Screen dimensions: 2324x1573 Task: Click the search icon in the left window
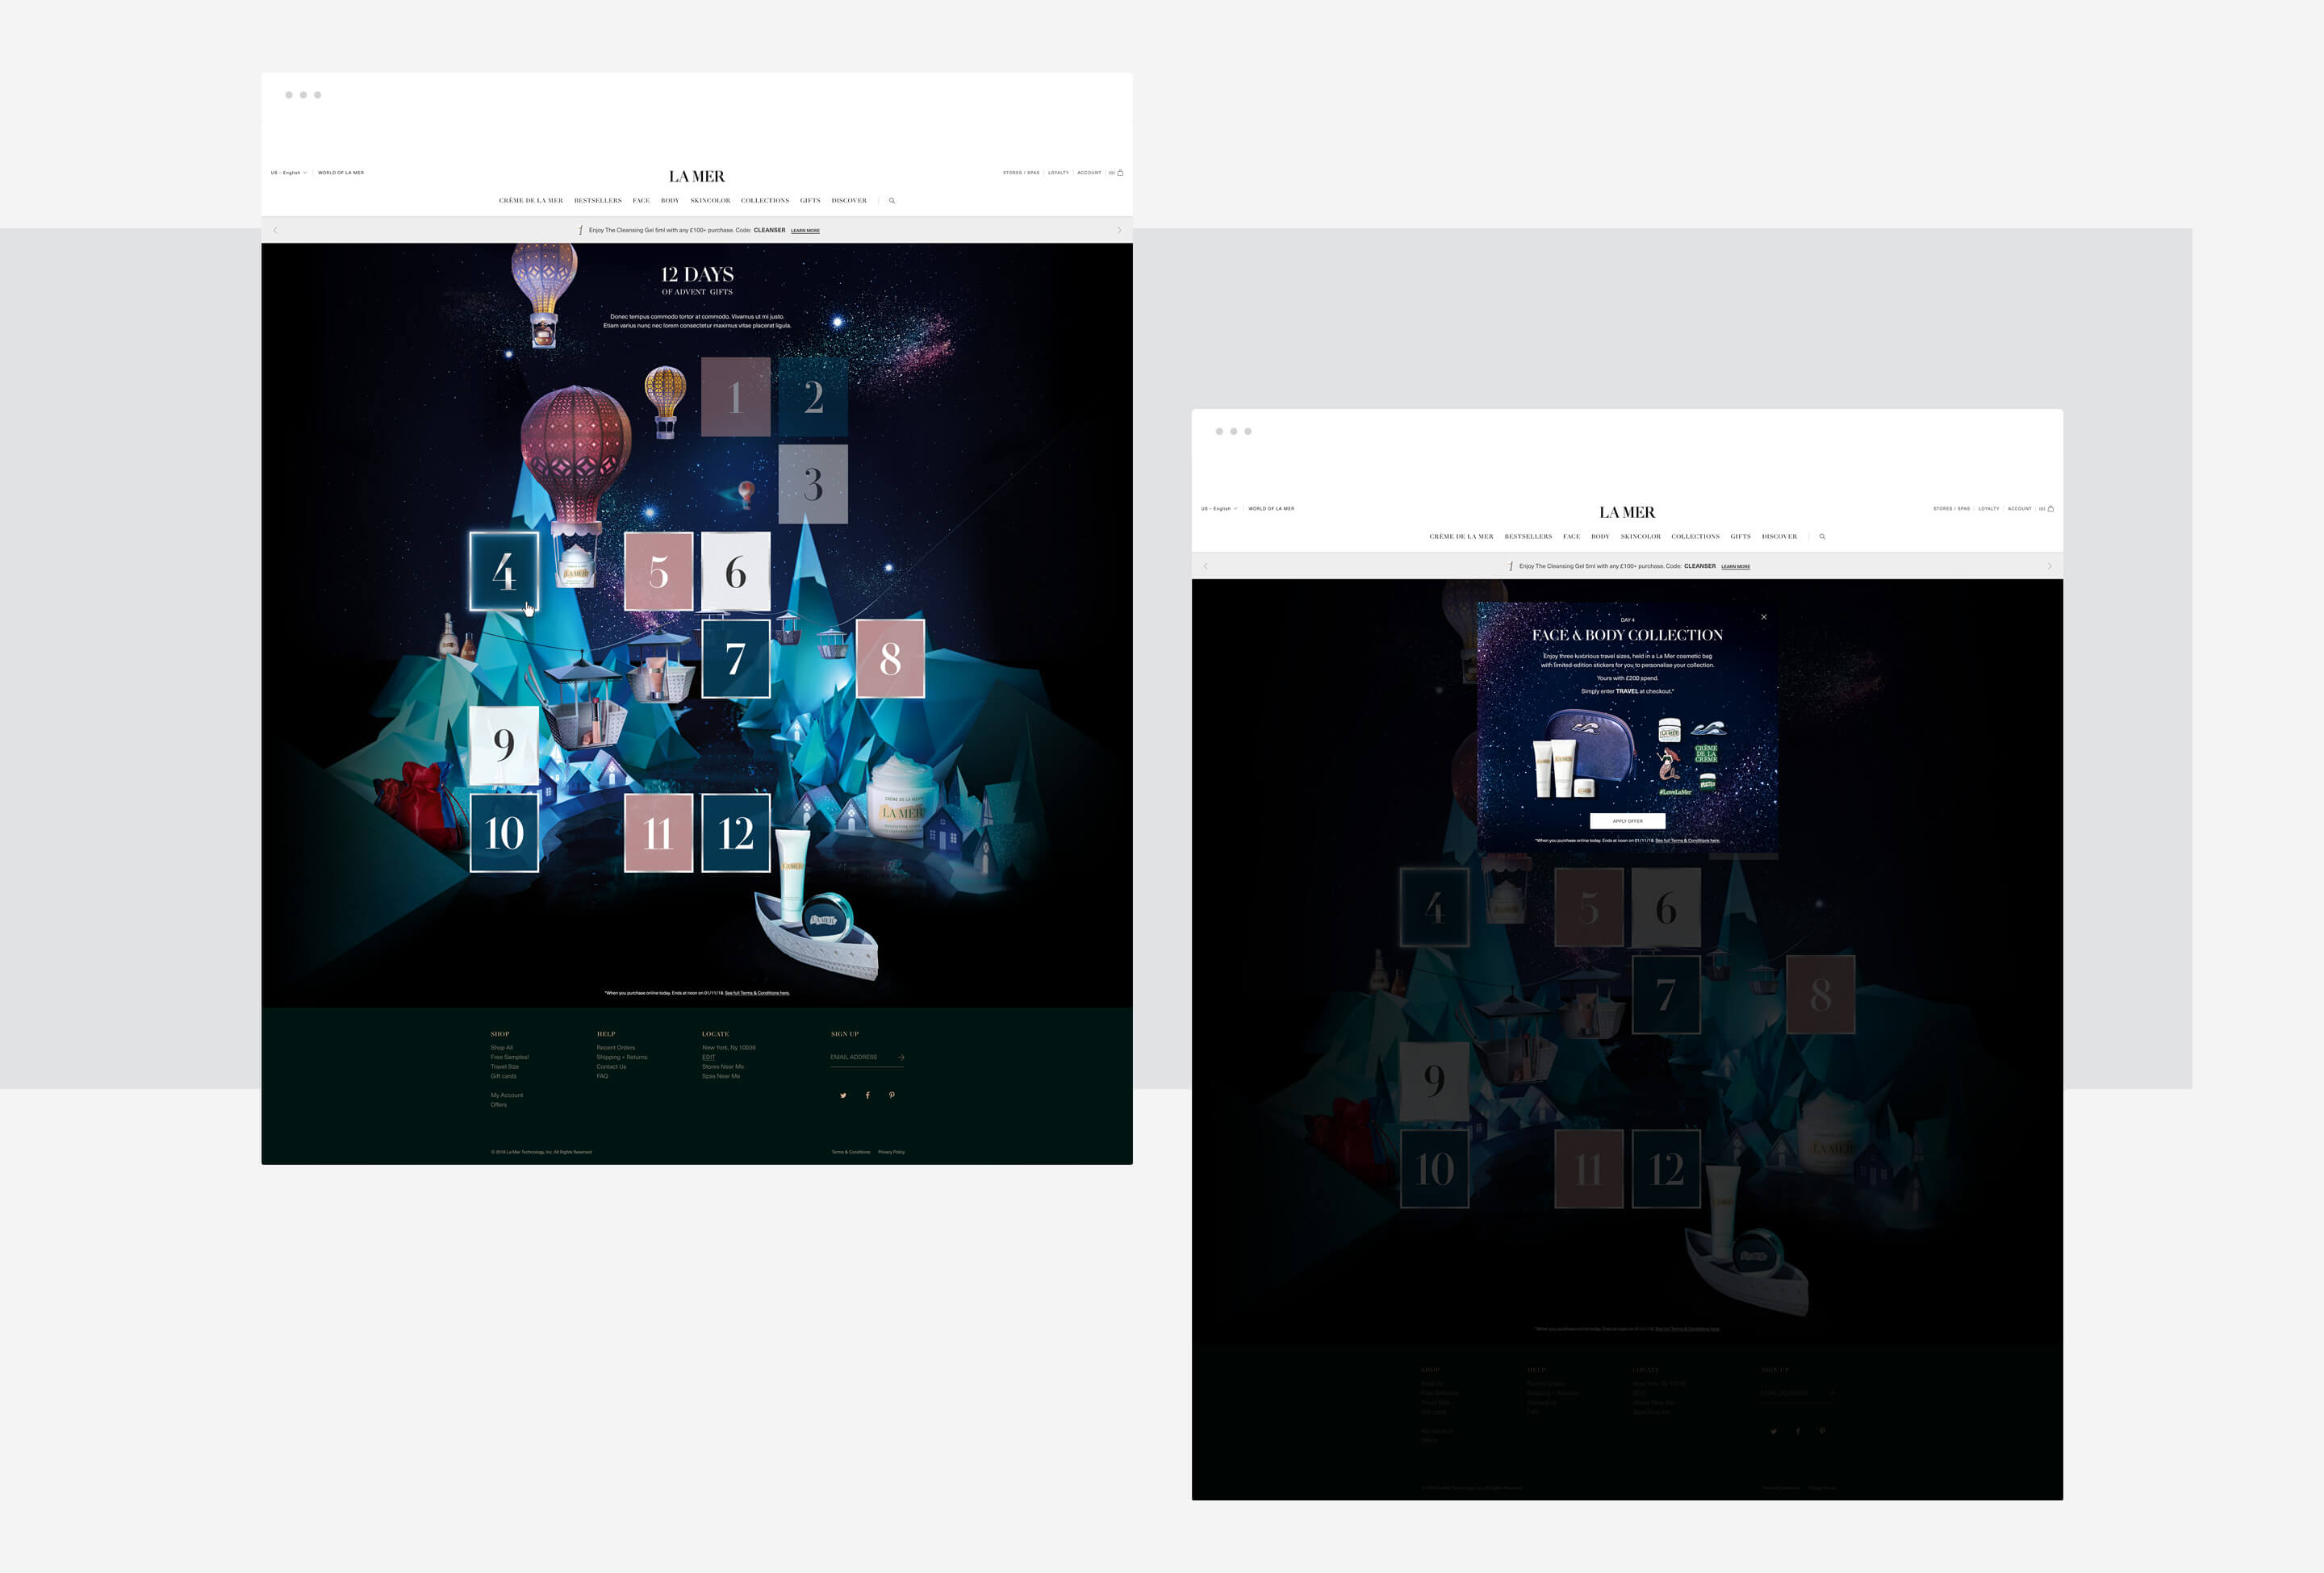[892, 201]
